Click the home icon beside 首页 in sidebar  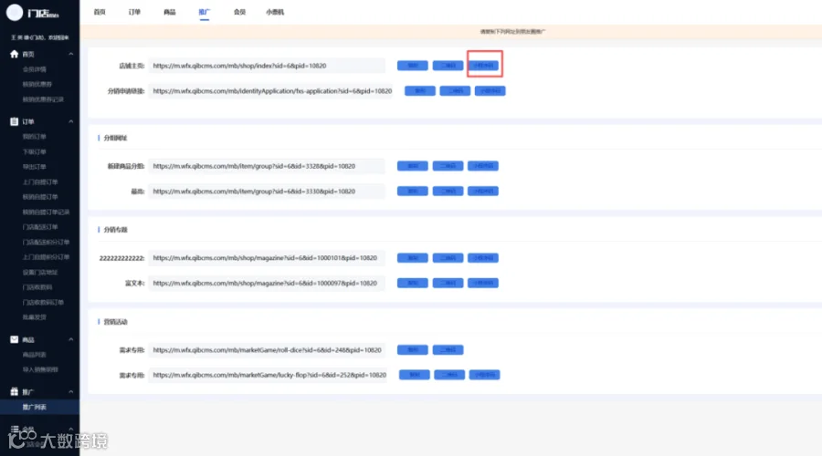click(14, 54)
